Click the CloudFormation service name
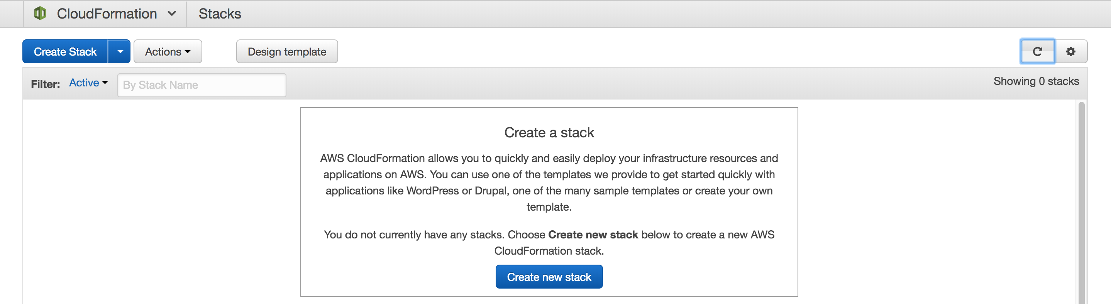 point(107,14)
